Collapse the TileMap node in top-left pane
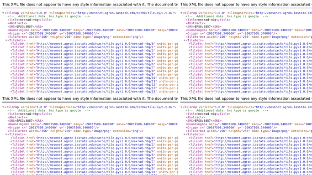This screenshot has width=312, height=175. [3, 13]
